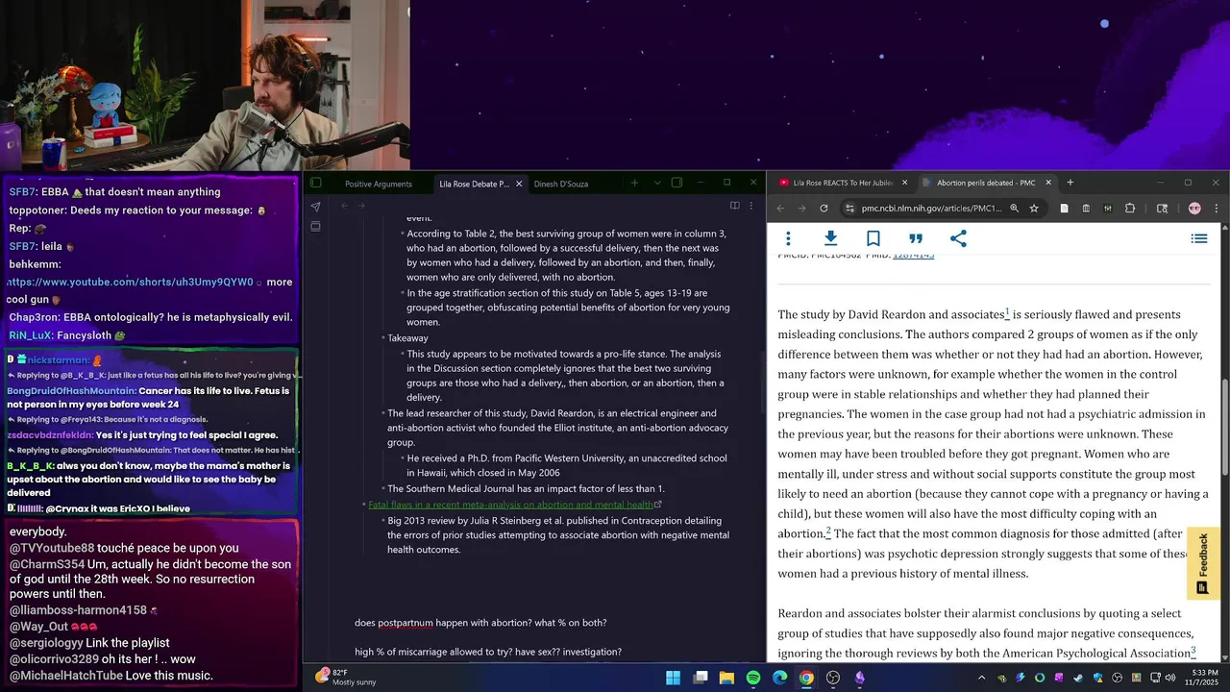The image size is (1230, 692).
Task: Click the Chrome address bar URL
Action: [x=931, y=209]
